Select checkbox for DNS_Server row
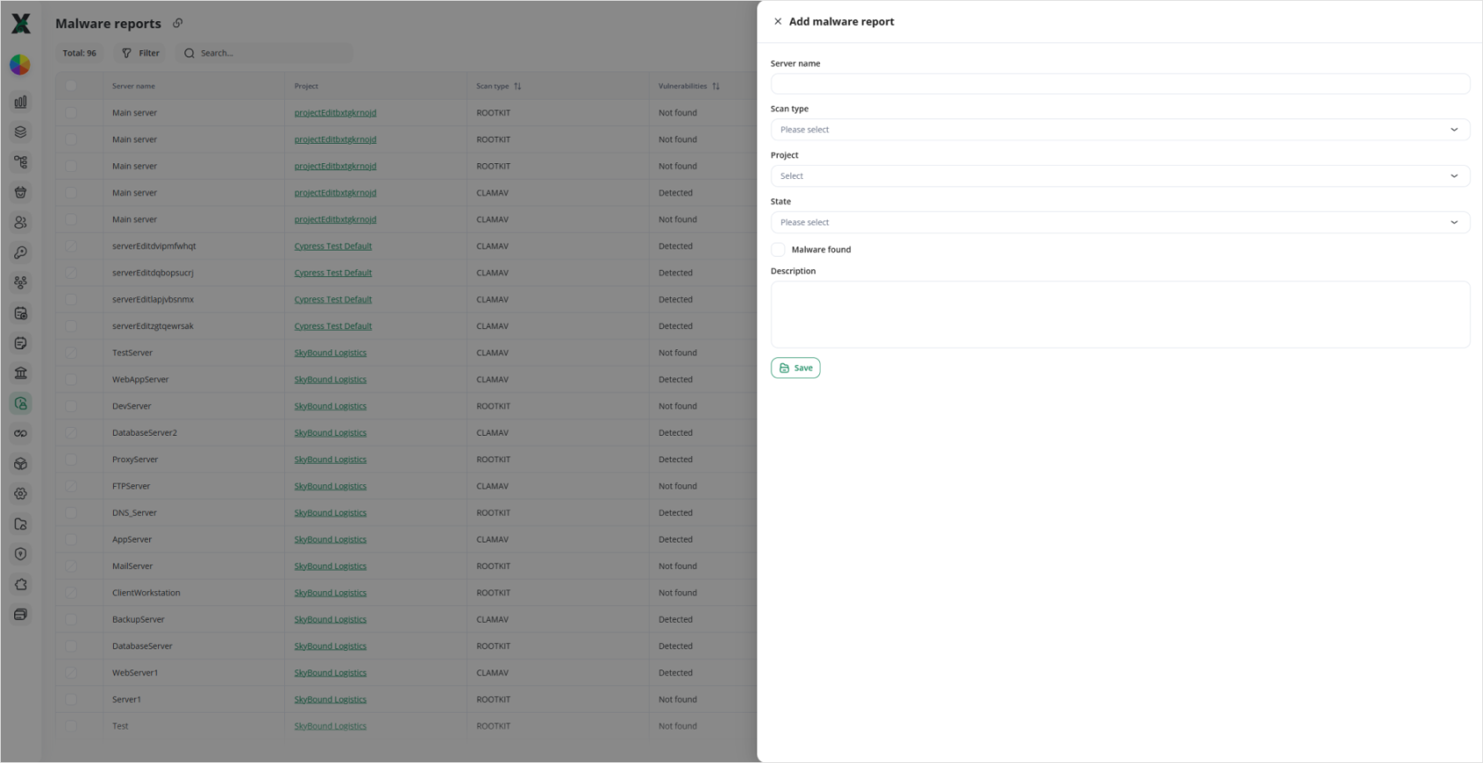 pyautogui.click(x=71, y=512)
